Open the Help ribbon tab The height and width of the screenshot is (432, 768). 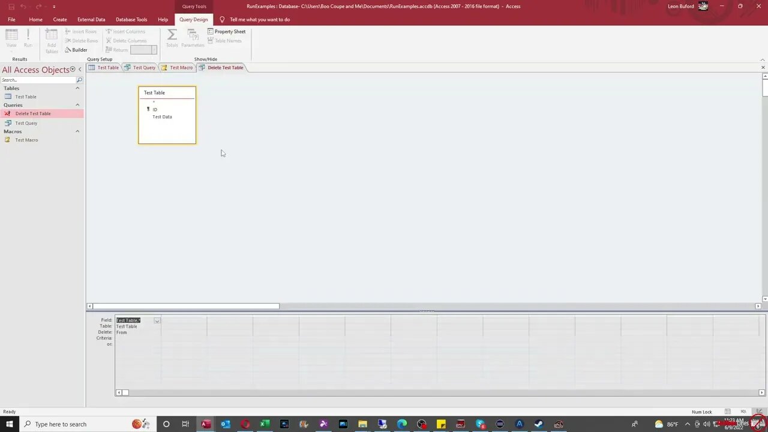pyautogui.click(x=163, y=19)
